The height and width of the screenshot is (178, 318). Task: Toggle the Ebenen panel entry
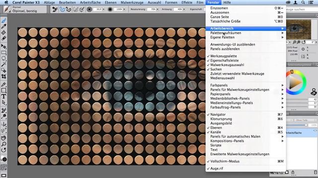246,128
